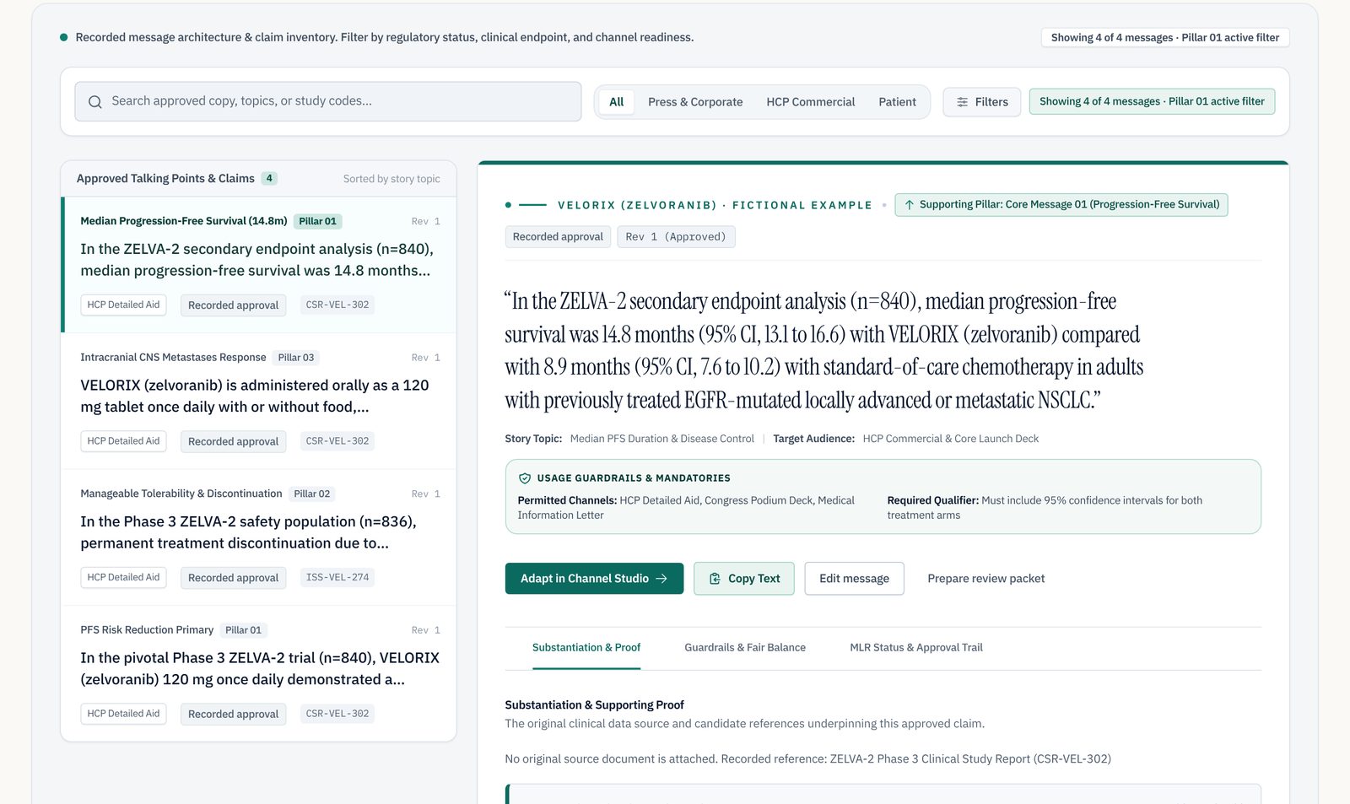
Task: Click the claims count badge 4
Action: pyautogui.click(x=269, y=179)
